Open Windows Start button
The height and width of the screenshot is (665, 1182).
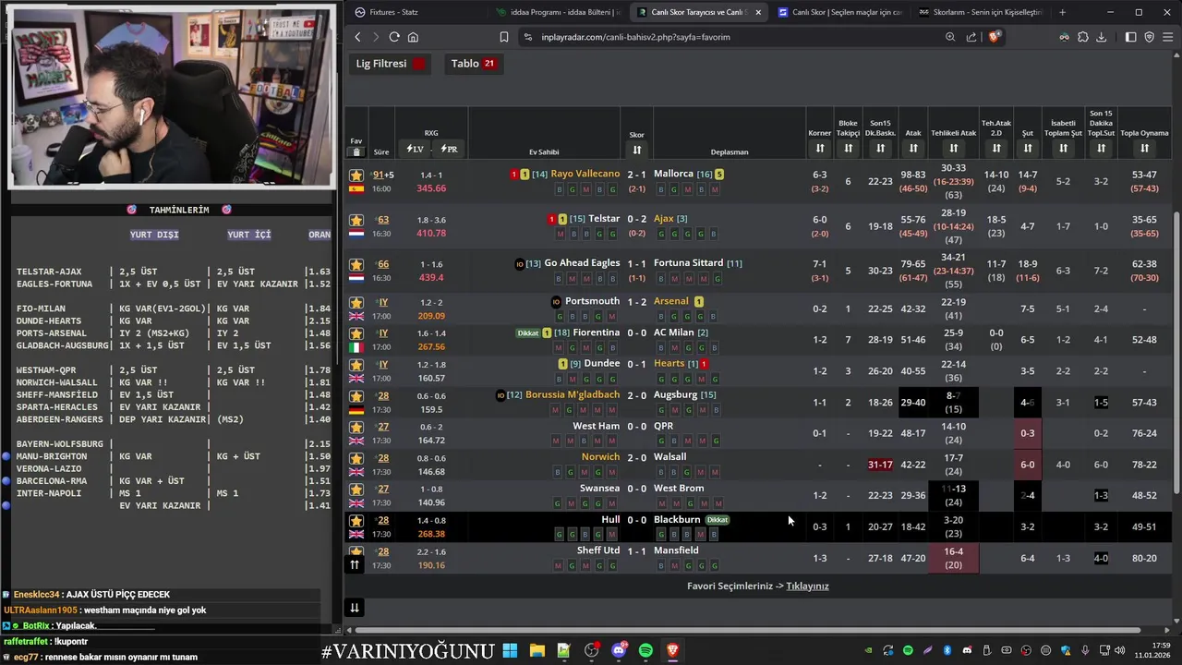click(510, 650)
